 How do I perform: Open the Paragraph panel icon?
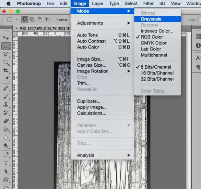click(x=198, y=67)
